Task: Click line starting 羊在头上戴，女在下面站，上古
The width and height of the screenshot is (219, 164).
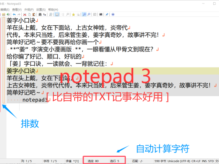Action: point(67,28)
